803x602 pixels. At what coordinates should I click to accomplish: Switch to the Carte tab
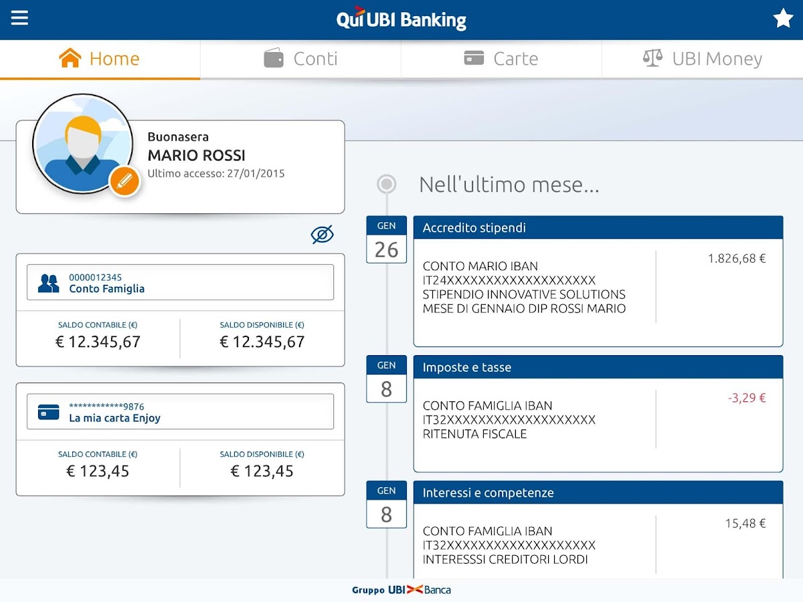click(501, 59)
